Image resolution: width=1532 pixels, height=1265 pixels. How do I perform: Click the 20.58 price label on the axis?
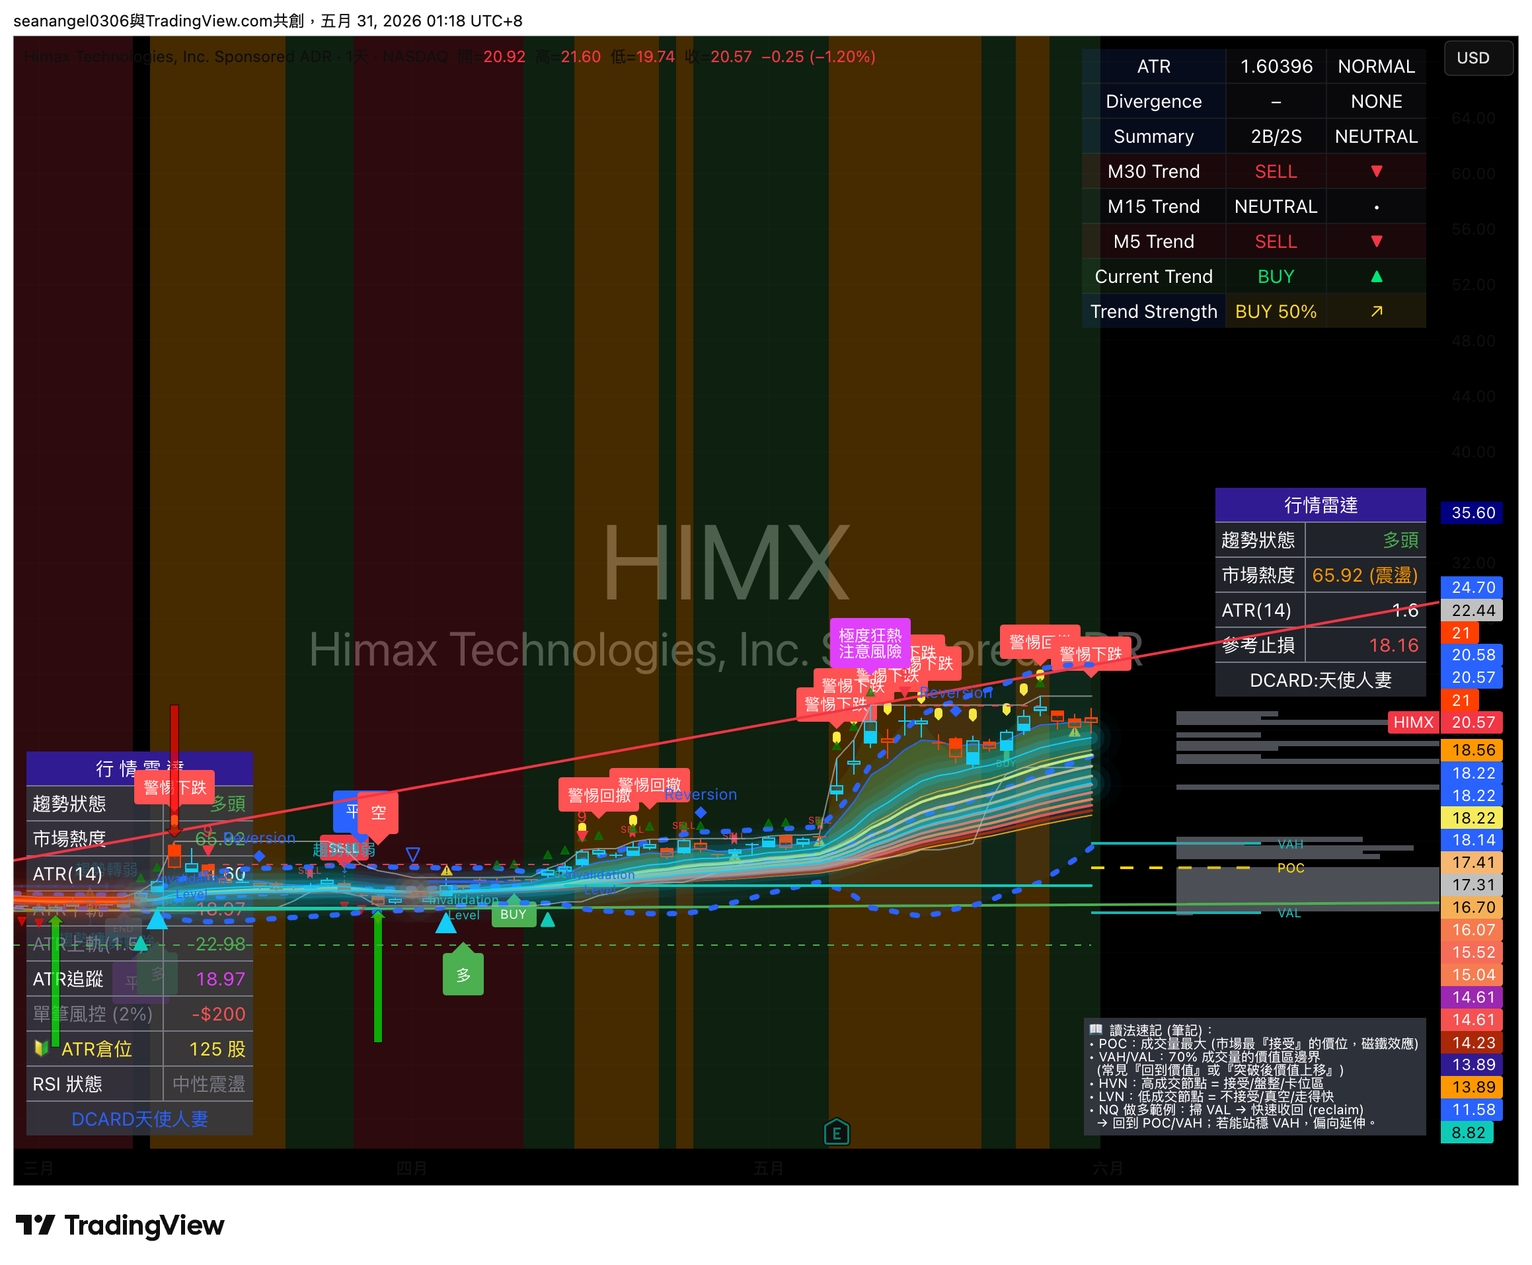pyautogui.click(x=1472, y=654)
